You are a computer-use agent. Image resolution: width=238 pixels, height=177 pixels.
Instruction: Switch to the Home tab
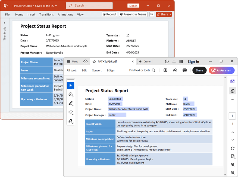(19, 15)
